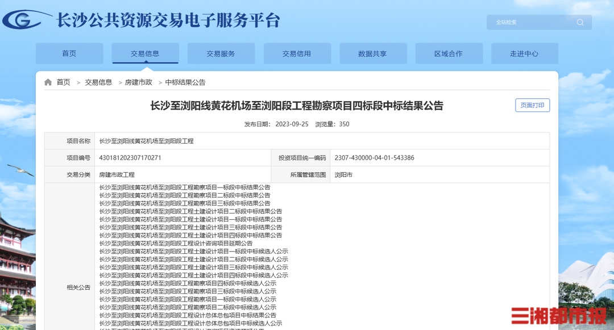Open 土建设计项目四标段中标结果公告 link

pyautogui.click(x=190, y=235)
